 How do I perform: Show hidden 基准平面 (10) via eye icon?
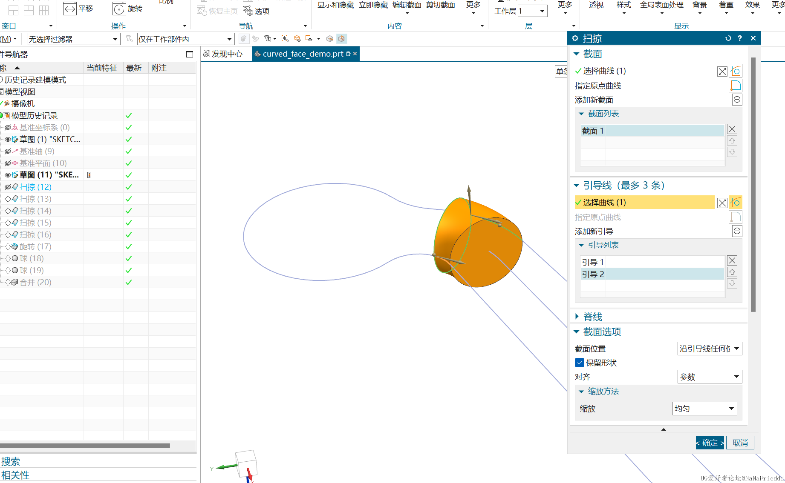tap(8, 163)
